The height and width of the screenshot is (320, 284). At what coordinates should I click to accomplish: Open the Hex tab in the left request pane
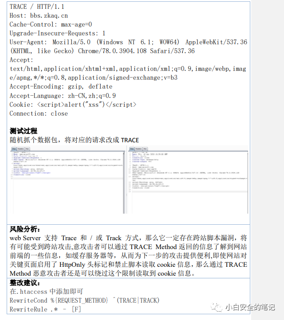pos(27,149)
